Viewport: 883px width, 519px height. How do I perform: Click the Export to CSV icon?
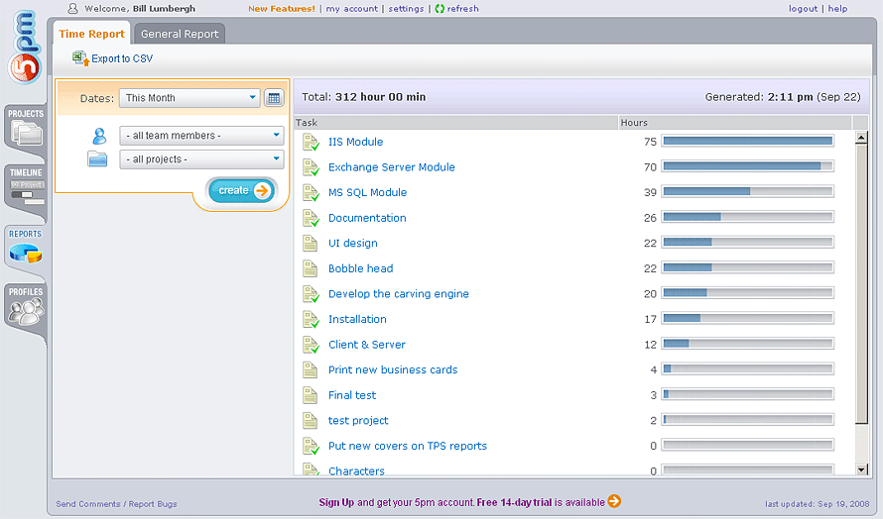coord(80,58)
